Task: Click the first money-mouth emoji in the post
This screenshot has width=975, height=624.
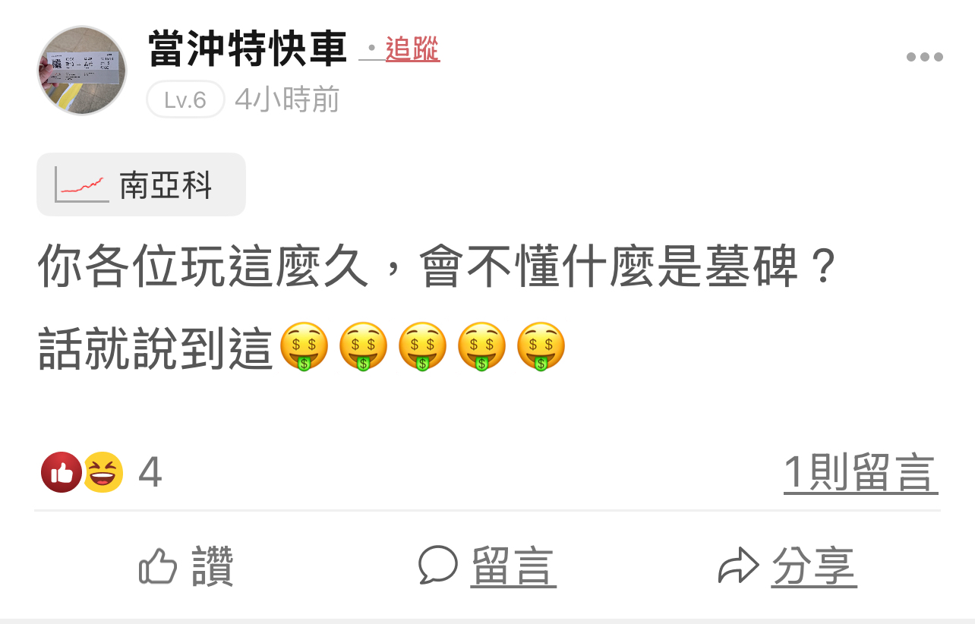Action: pos(304,347)
